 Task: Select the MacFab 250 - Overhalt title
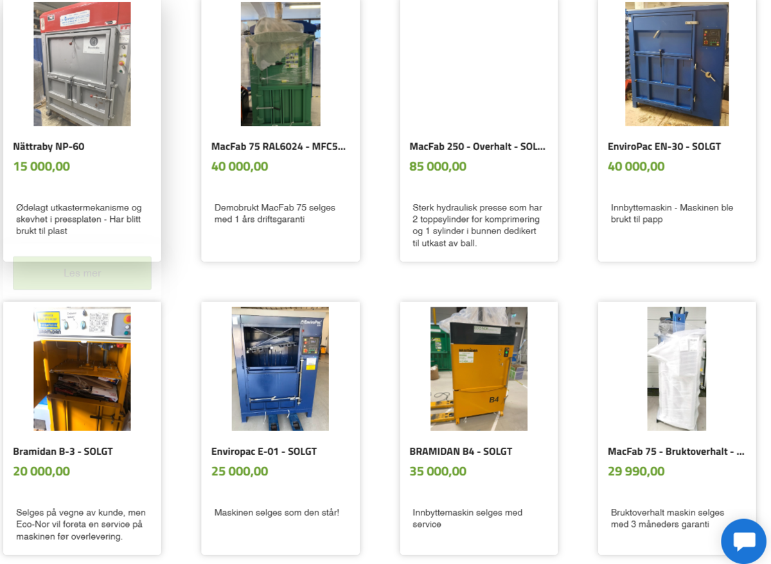pos(477,146)
